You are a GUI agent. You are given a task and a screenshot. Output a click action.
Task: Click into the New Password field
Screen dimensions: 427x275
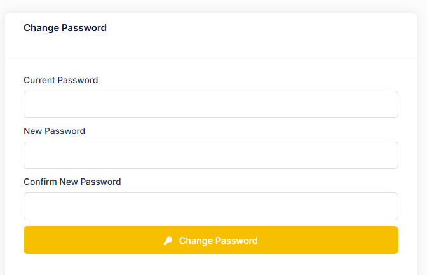coord(210,155)
